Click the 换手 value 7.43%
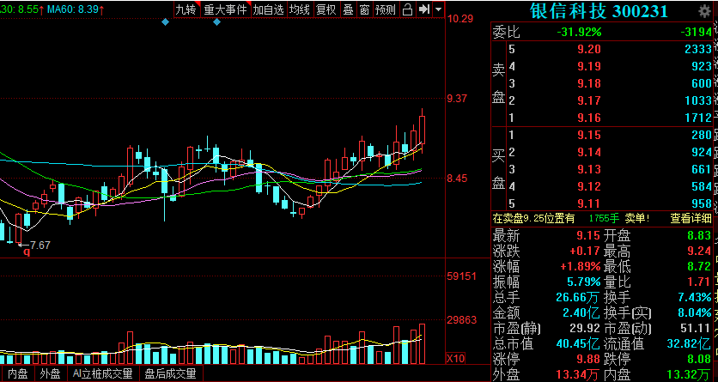This screenshot has height=382, width=718. pos(696,297)
